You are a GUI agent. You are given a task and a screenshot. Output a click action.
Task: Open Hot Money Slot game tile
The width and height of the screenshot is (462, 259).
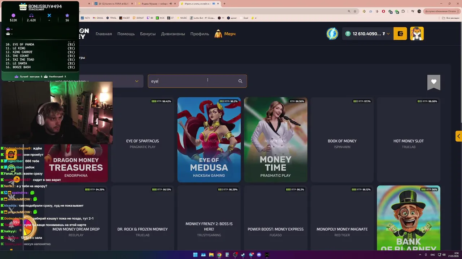point(409,140)
